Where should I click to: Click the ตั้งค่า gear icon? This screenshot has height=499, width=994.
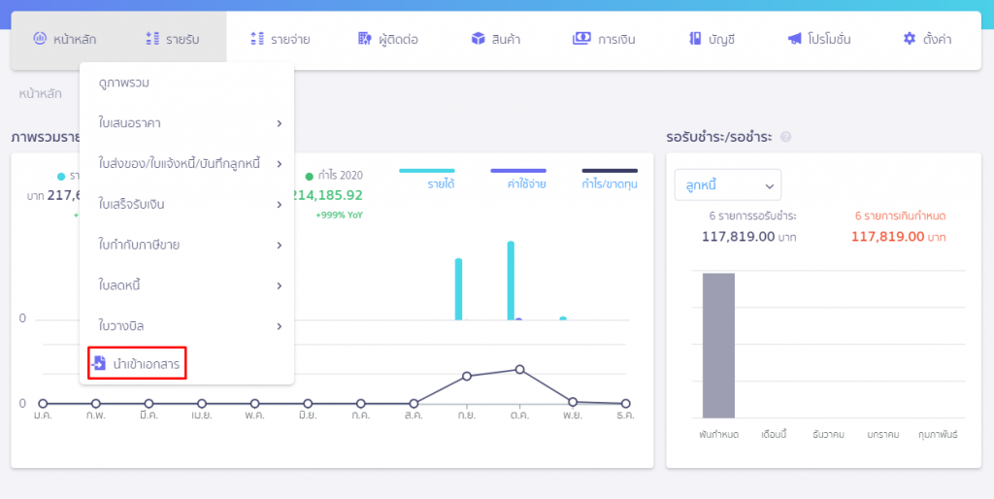(x=910, y=40)
